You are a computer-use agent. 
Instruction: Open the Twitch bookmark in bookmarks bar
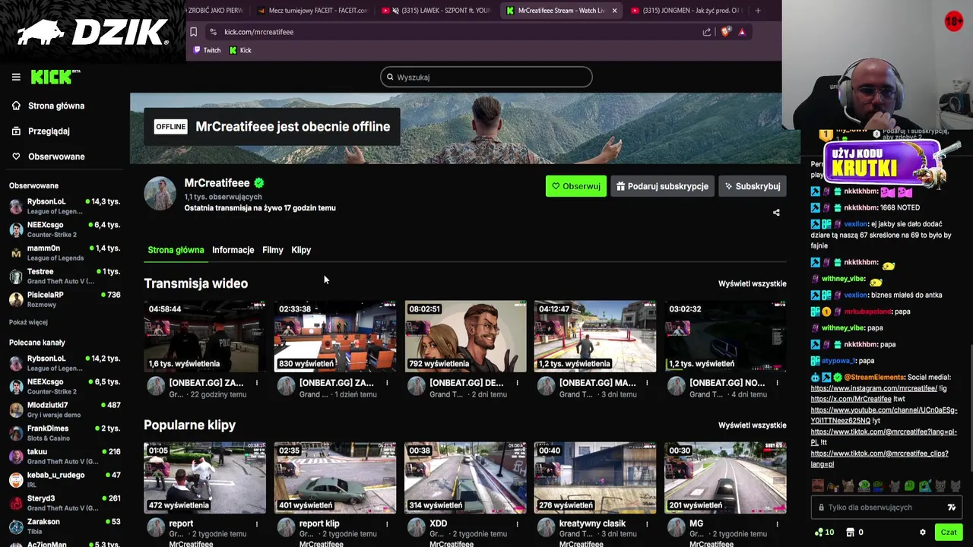coord(207,50)
